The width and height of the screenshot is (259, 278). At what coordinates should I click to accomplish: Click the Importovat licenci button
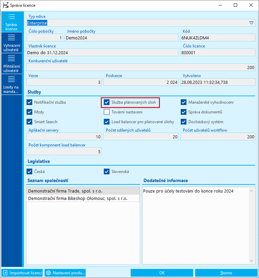(23, 273)
